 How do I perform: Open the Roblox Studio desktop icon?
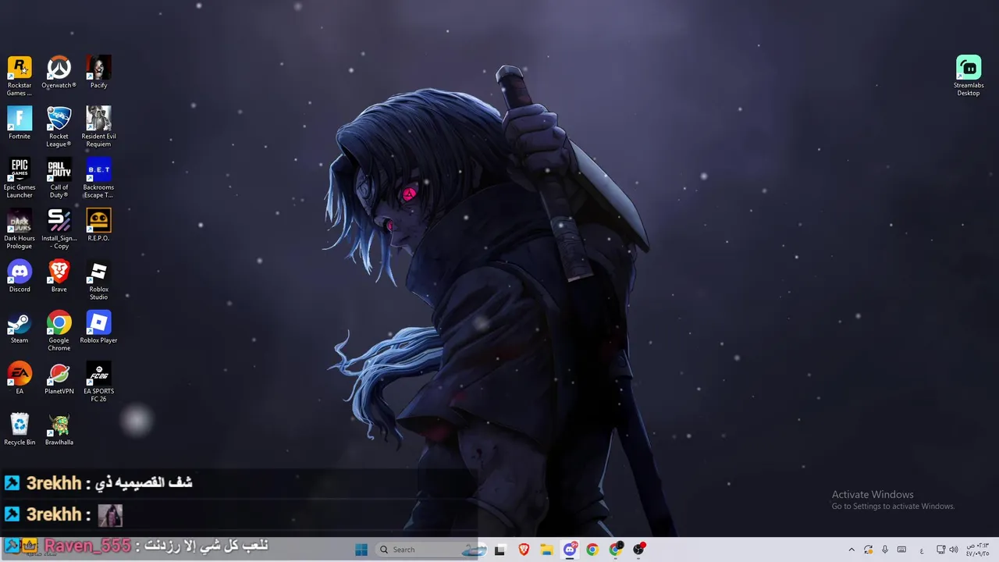98,280
